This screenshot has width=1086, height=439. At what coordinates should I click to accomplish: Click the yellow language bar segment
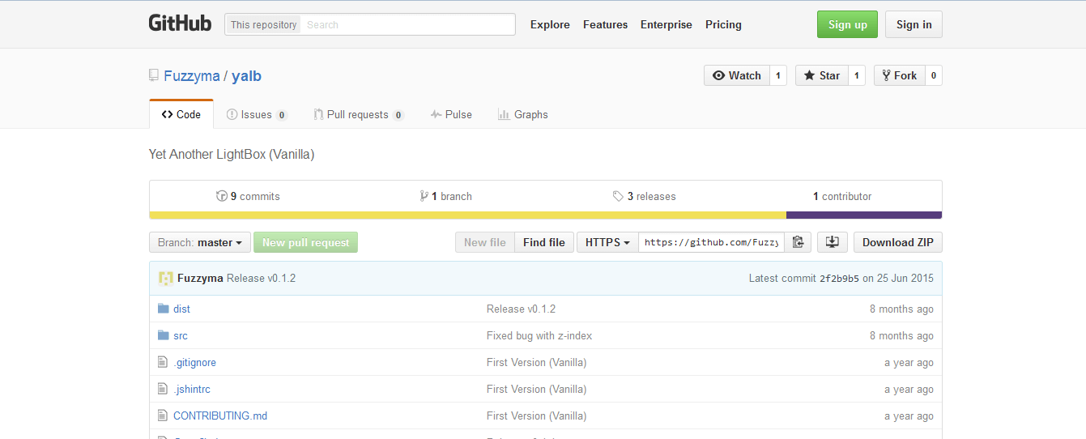(x=467, y=215)
